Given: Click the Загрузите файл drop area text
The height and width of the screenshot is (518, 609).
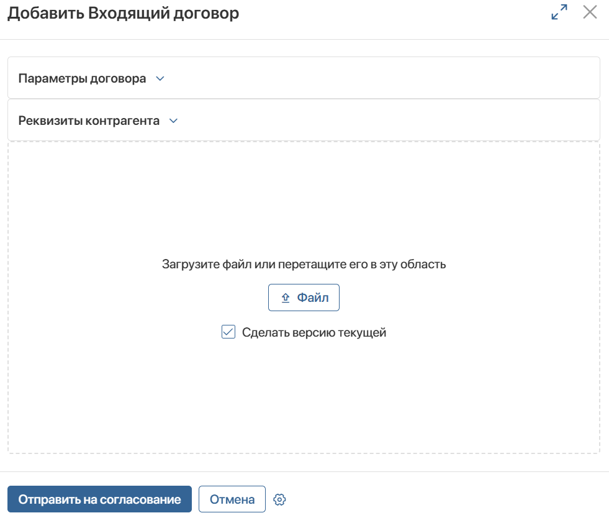Looking at the screenshot, I should pos(304,264).
